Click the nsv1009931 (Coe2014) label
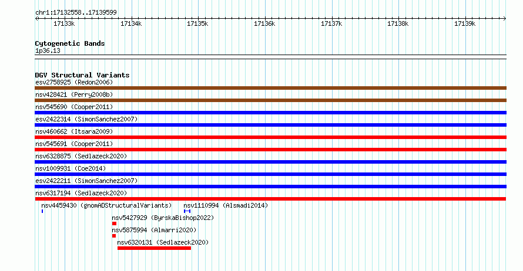 [71, 168]
